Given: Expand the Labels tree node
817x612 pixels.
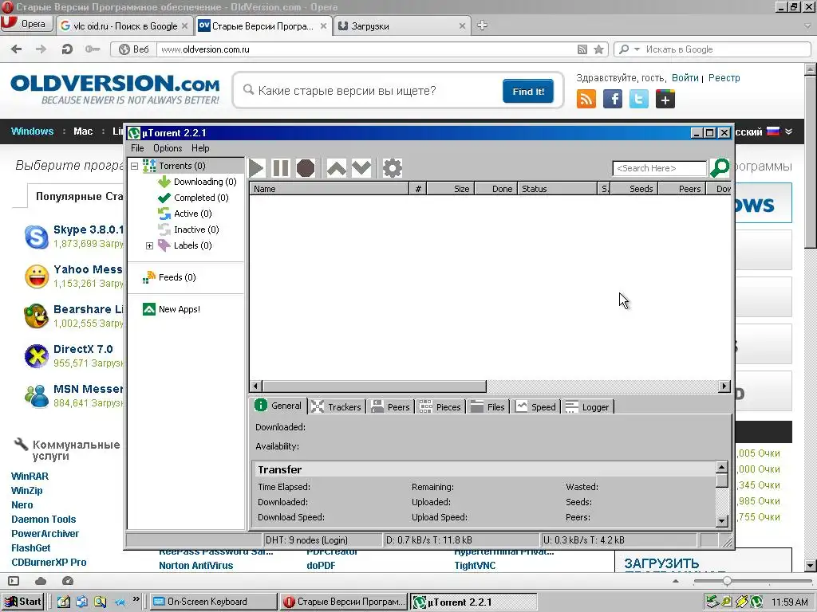Looking at the screenshot, I should [149, 245].
